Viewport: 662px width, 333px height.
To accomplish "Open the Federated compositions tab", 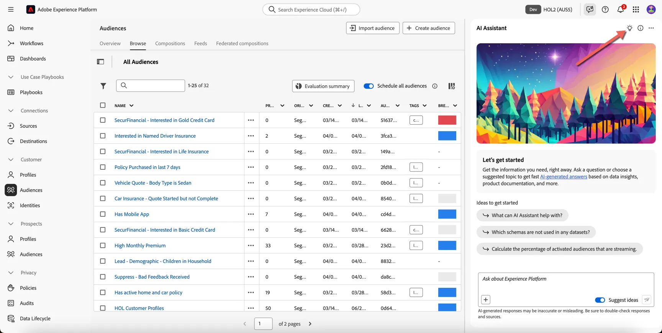I will point(242,43).
